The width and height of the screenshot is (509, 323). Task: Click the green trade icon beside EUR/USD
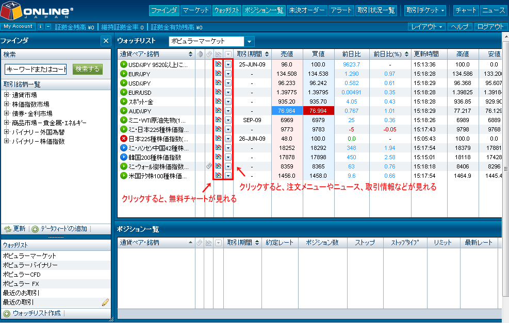[x=123, y=92]
